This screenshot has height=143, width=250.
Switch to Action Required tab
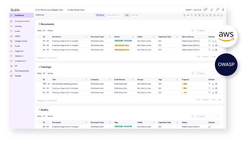click(113, 15)
